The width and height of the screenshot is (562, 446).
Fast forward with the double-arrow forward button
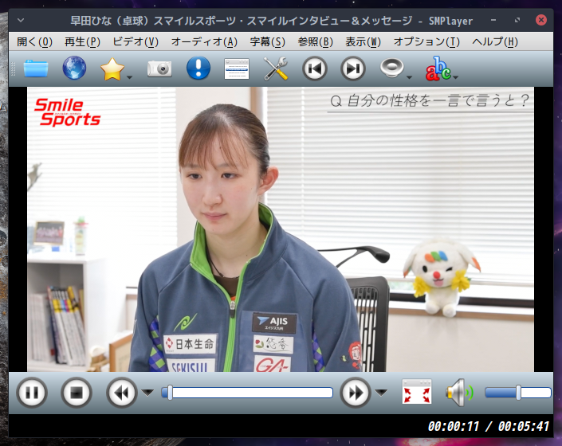coord(356,393)
